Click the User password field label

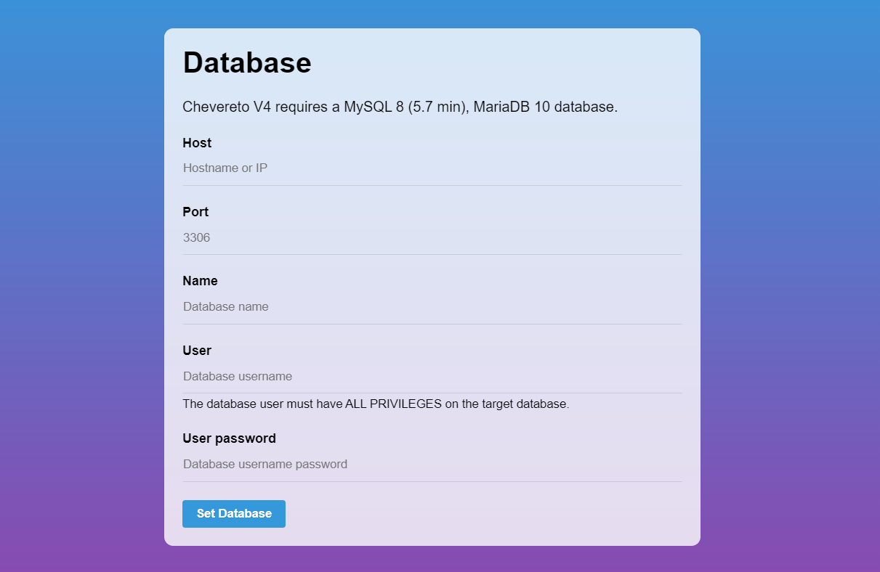tap(229, 438)
